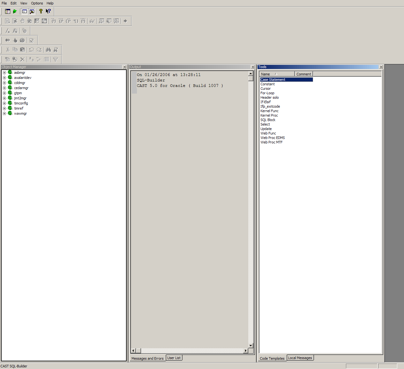This screenshot has height=369, width=404.
Task: Toggle the Output window toolbar button
Action: (x=25, y=12)
